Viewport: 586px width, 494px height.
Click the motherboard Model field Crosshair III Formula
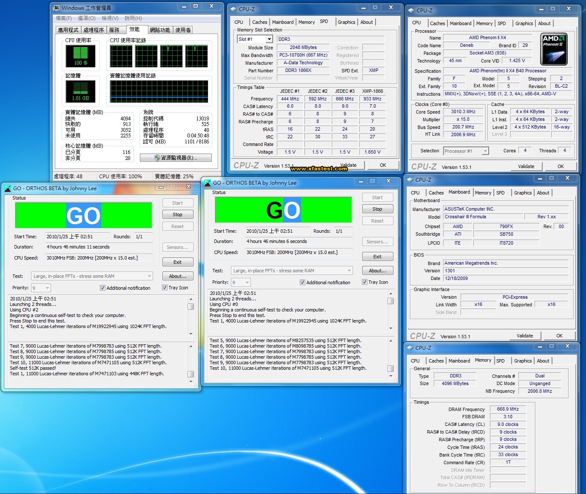[483, 217]
